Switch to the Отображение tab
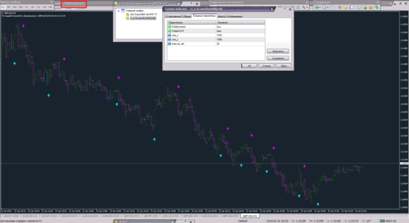This screenshot has height=223, width=409. [234, 16]
